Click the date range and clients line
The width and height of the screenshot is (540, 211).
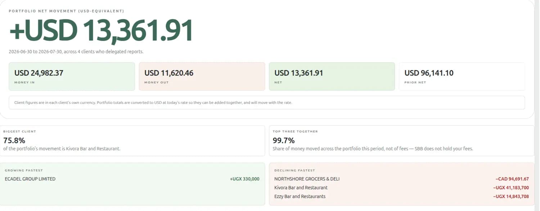tap(76, 52)
